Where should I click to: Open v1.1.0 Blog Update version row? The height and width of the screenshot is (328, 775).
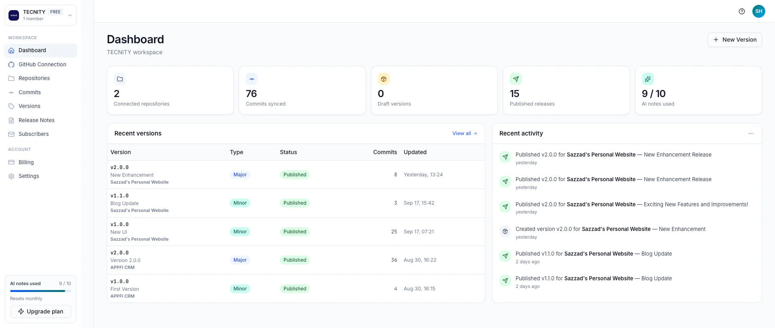296,203
